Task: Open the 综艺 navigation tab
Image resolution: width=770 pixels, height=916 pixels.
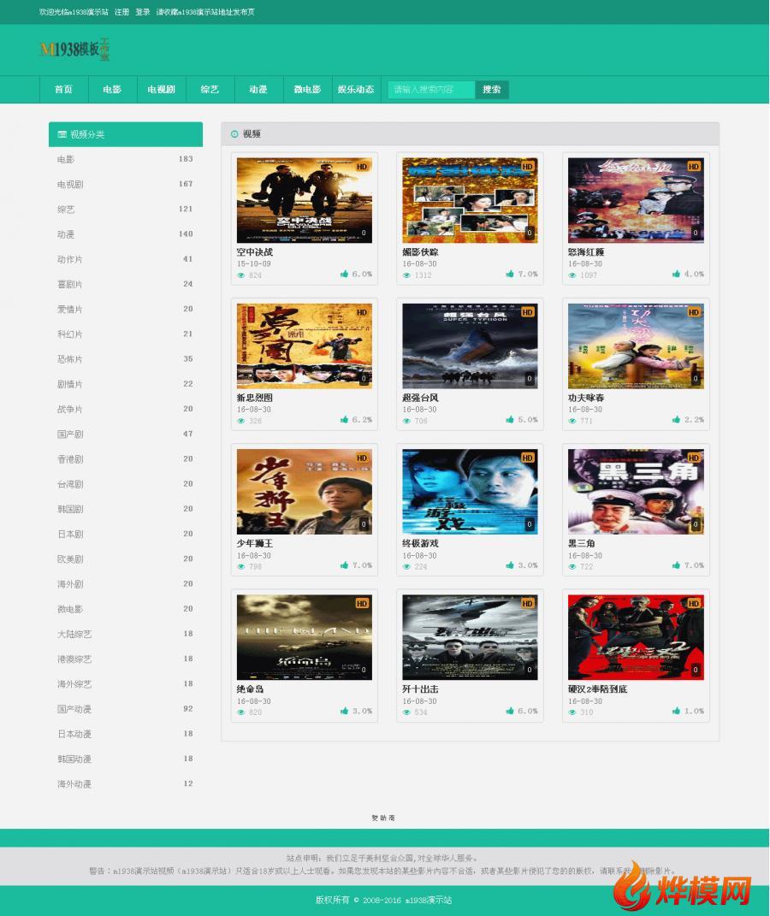Action: [x=210, y=90]
